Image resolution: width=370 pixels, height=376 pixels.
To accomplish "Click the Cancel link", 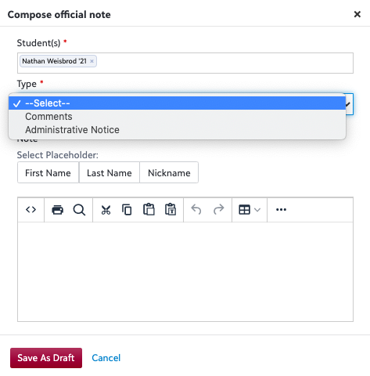I will (106, 358).
